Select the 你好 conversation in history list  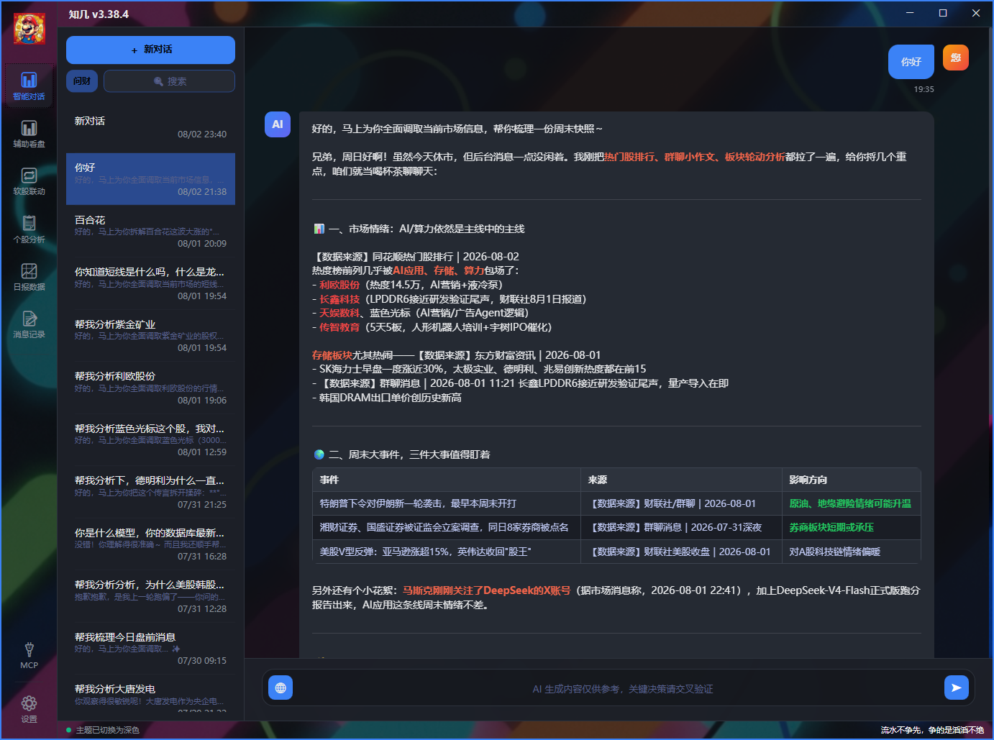tap(150, 179)
